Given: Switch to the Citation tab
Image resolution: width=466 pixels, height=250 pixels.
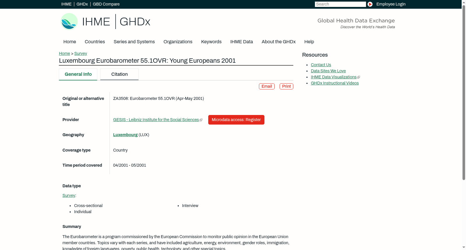Looking at the screenshot, I should [x=119, y=74].
